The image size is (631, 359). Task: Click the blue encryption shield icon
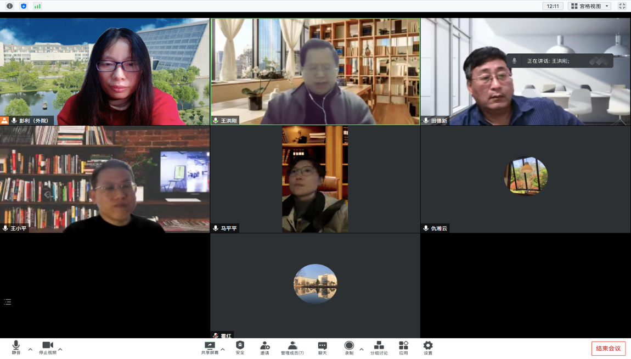(24, 6)
